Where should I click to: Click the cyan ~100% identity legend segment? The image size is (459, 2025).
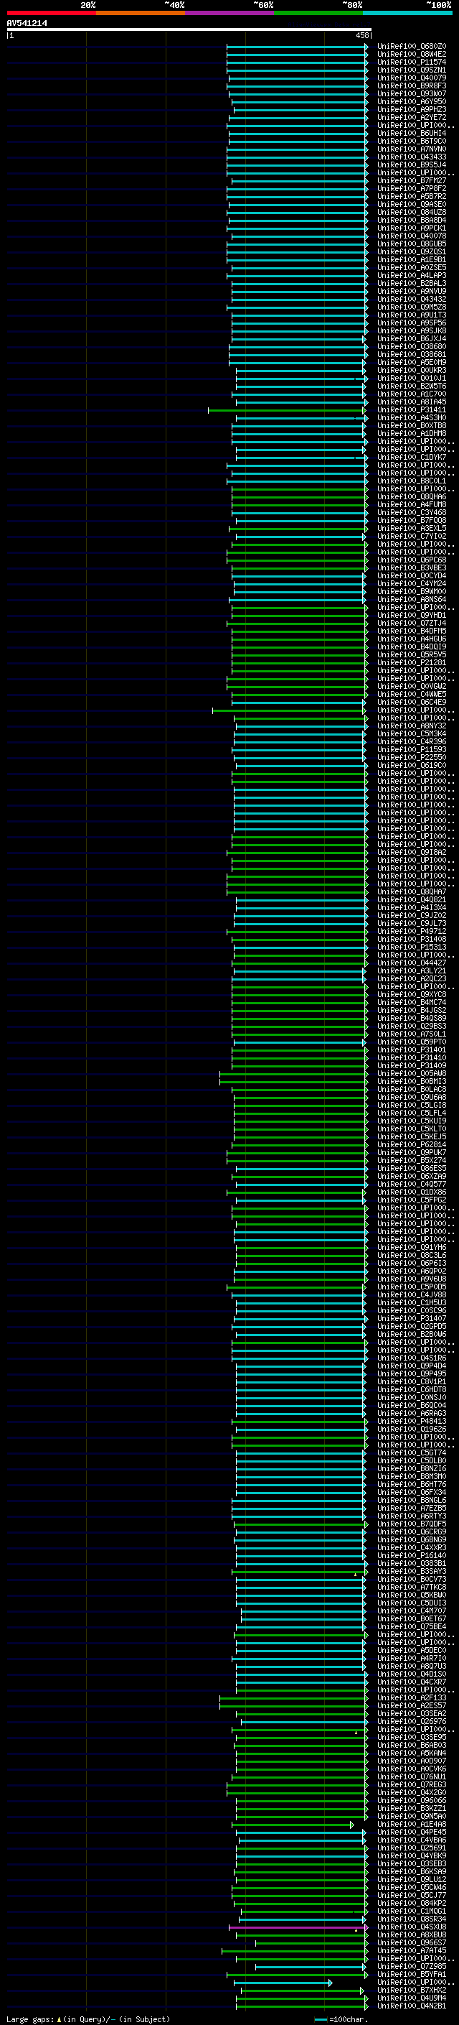coord(407,13)
